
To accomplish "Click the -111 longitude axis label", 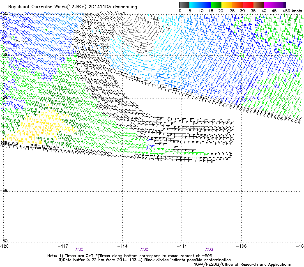I will click(x=182, y=246).
